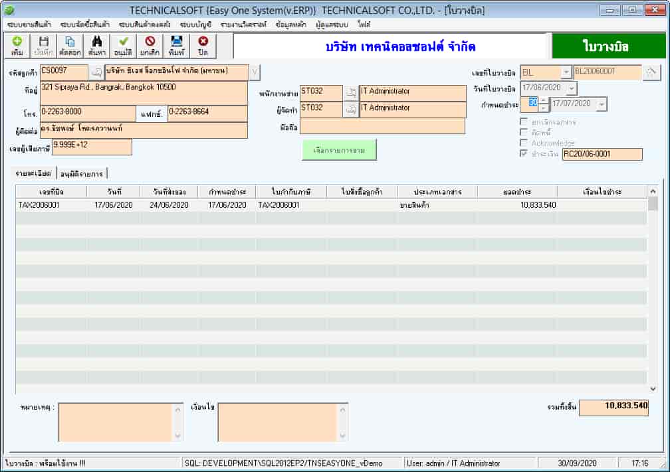Click the บันทึก (Save) floppy disk icon

tap(44, 46)
